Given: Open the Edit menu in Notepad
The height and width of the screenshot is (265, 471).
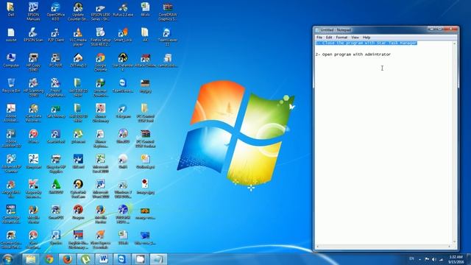Looking at the screenshot, I should click(x=329, y=38).
